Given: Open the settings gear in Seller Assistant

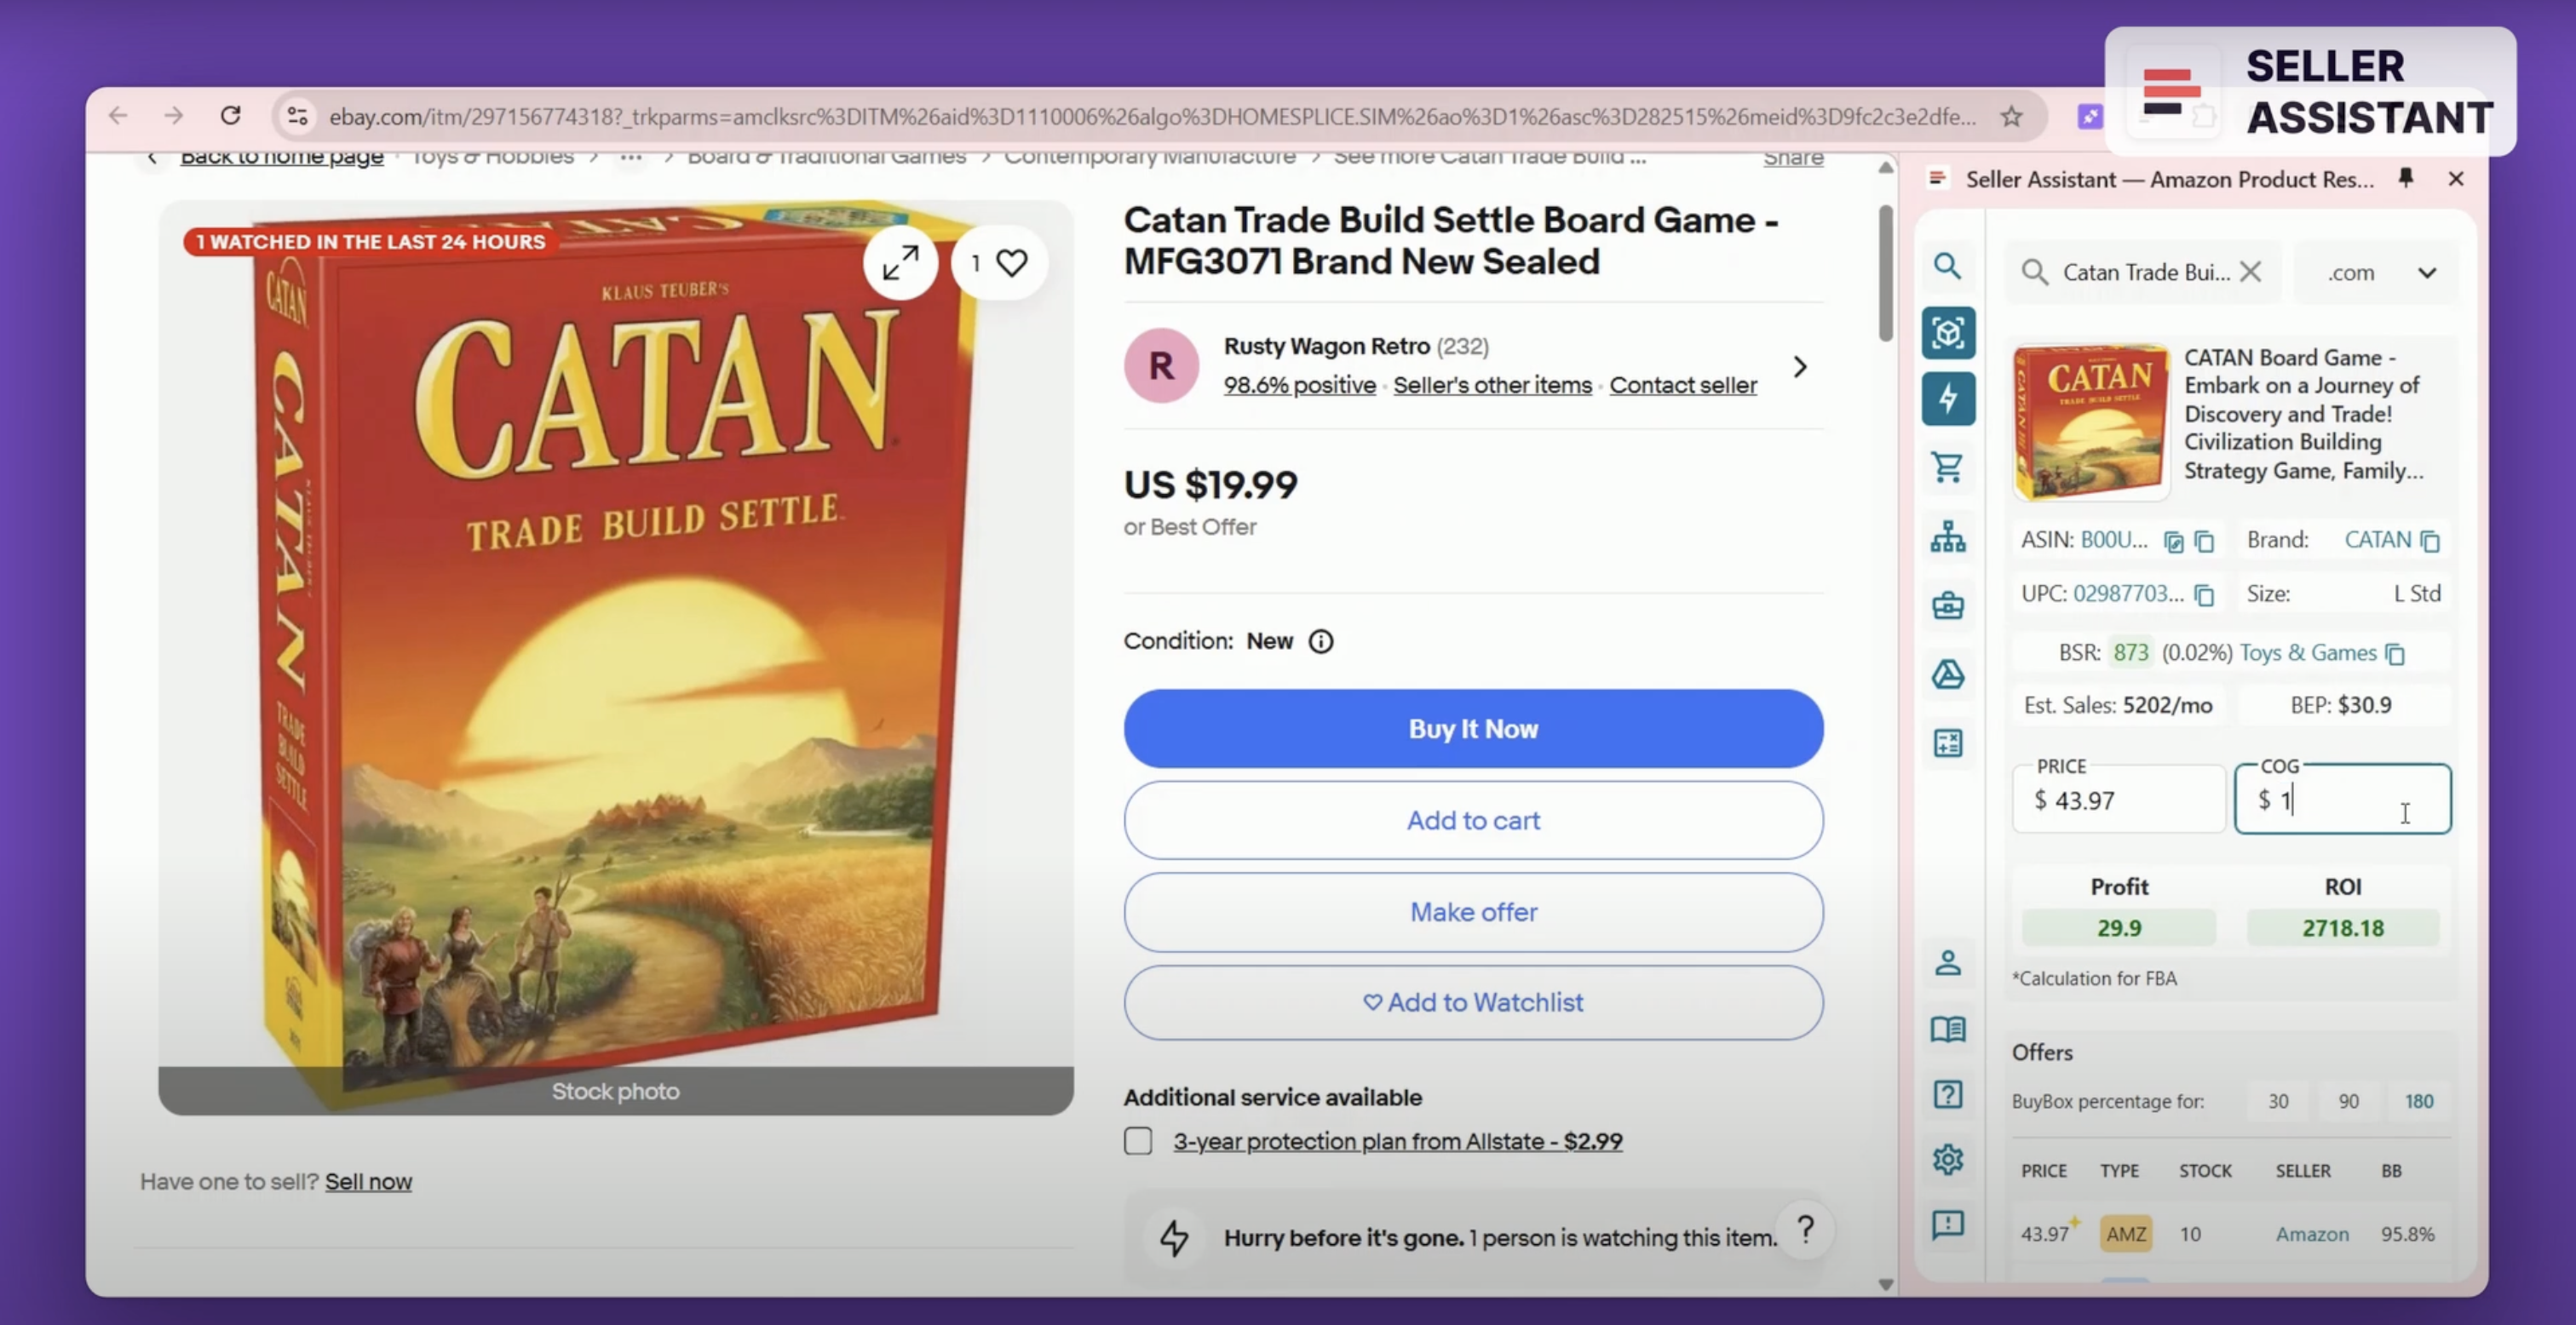Looking at the screenshot, I should tap(1947, 1159).
